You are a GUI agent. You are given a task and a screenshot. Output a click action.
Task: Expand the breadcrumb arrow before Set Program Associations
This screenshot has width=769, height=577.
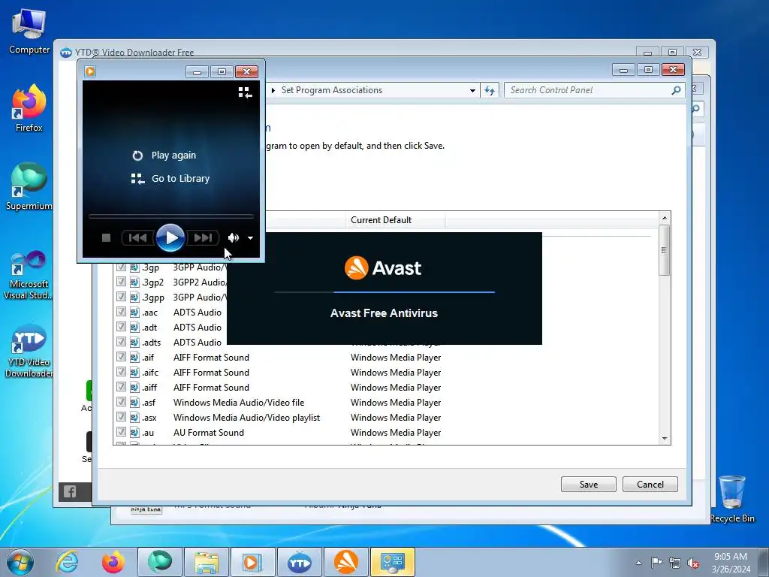(x=273, y=90)
